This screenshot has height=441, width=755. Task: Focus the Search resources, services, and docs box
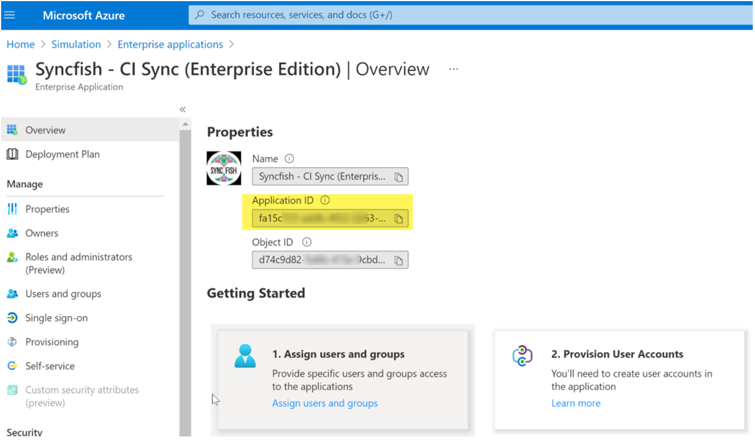pyautogui.click(x=470, y=15)
